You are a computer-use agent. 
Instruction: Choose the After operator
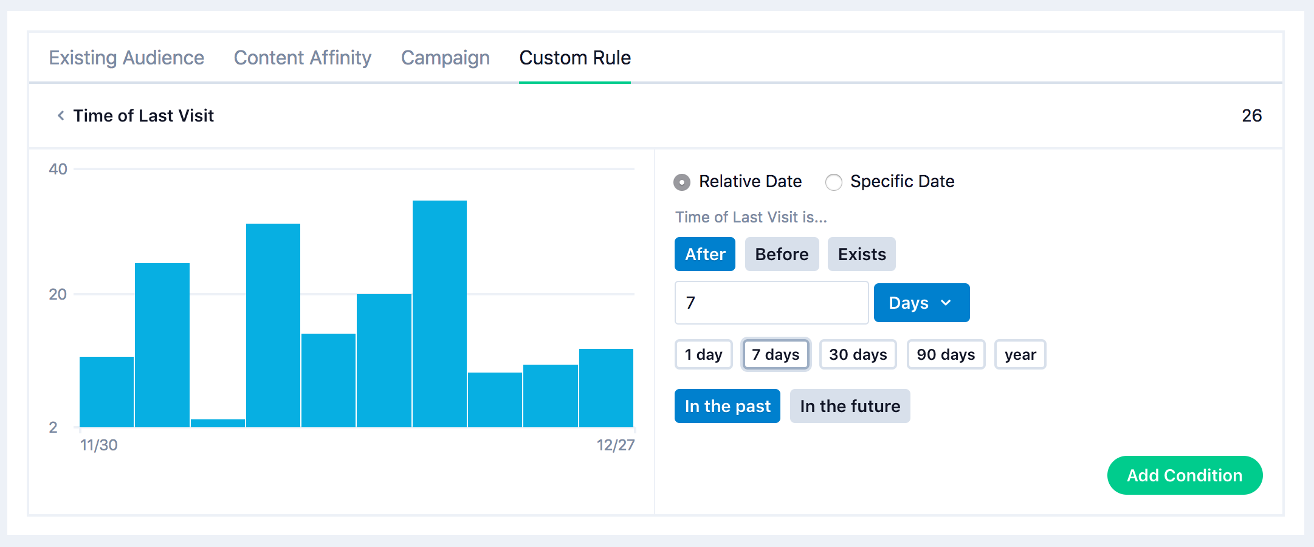[704, 254]
